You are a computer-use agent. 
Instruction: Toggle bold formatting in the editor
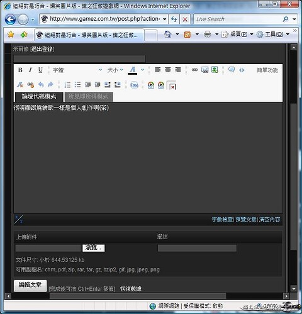pyautogui.click(x=20, y=70)
